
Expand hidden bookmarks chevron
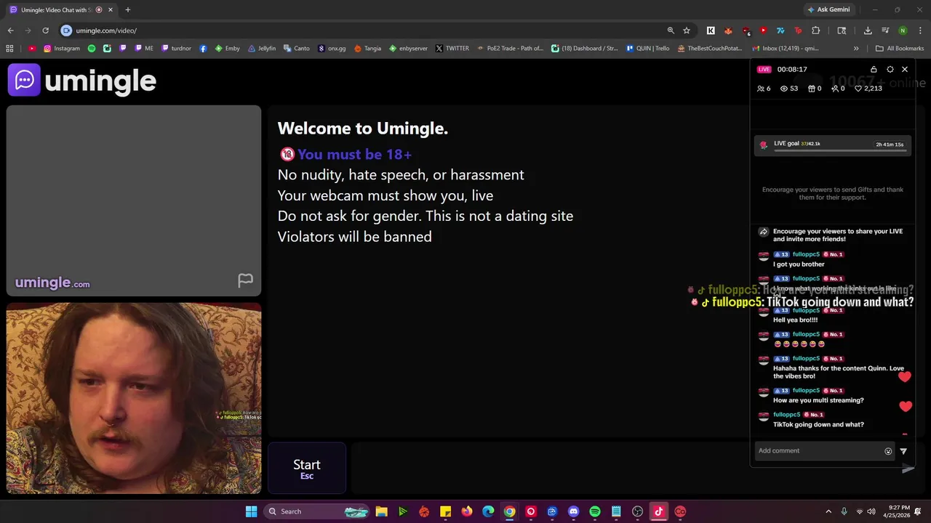(x=856, y=49)
